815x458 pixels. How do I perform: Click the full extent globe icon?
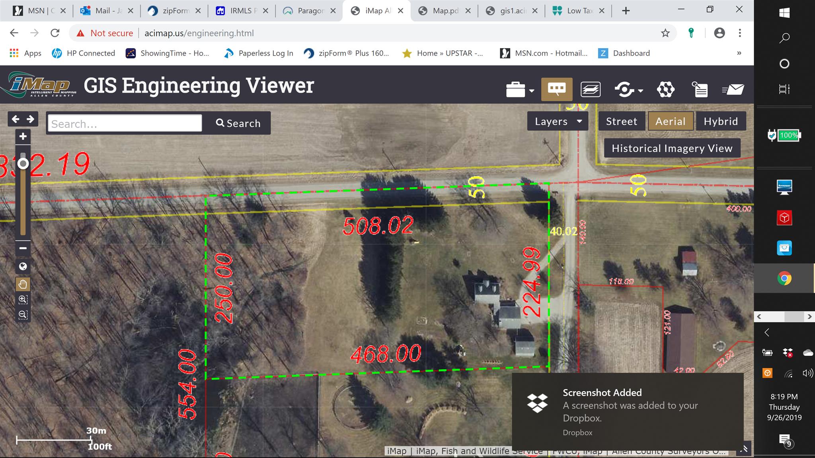coord(23,266)
